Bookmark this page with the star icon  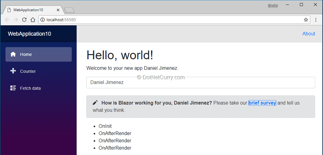[x=306, y=20]
